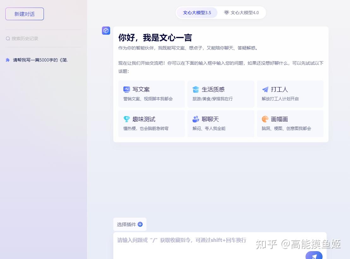
Task: Click the 新建对话 button
Action: click(x=24, y=14)
